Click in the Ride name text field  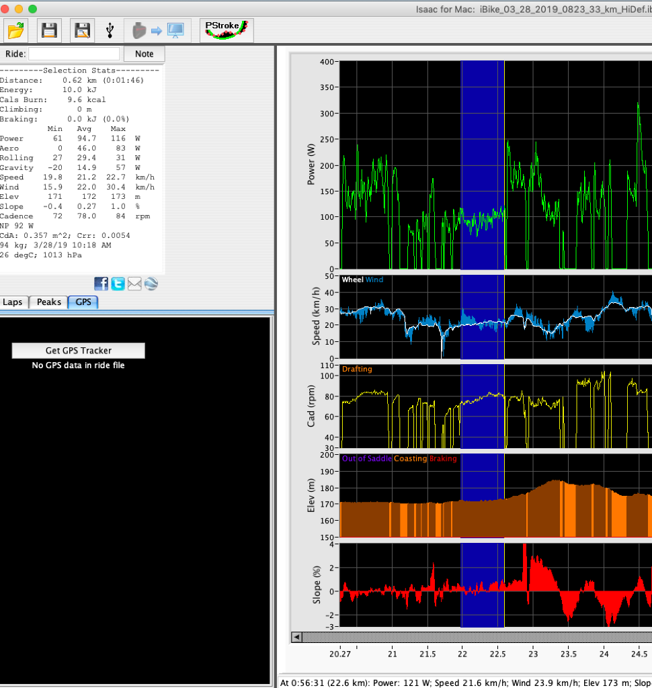[74, 54]
